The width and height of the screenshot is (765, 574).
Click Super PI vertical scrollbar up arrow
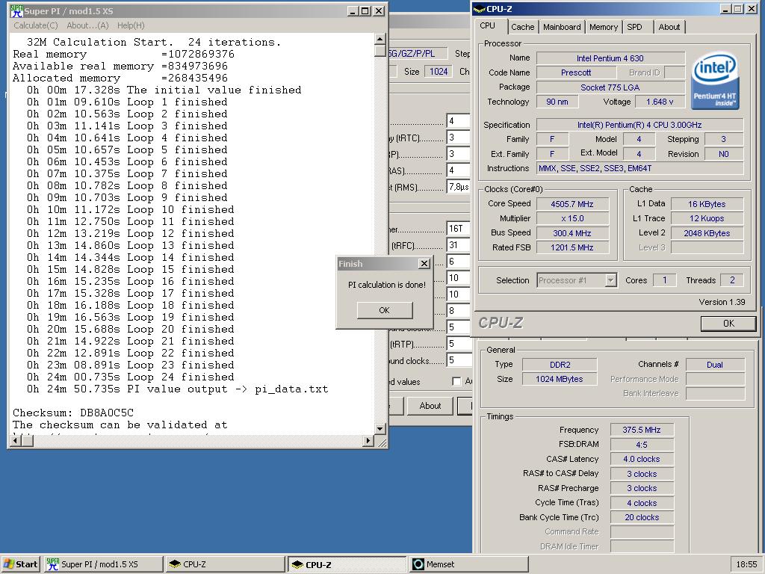(380, 39)
